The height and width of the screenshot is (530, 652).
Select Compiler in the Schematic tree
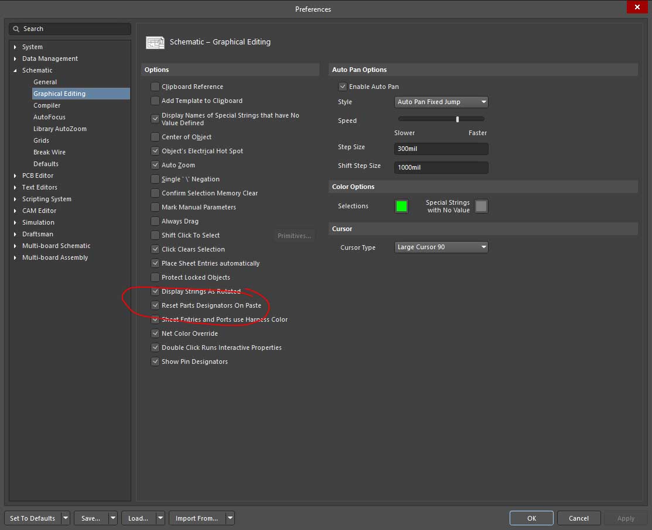pyautogui.click(x=47, y=105)
